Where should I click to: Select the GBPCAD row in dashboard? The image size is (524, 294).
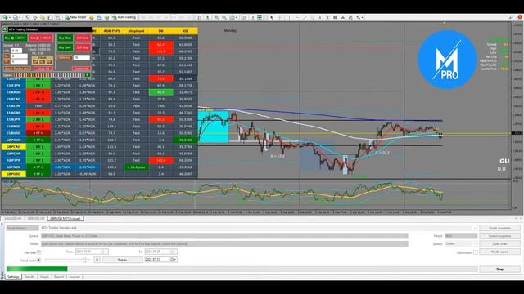pos(99,147)
